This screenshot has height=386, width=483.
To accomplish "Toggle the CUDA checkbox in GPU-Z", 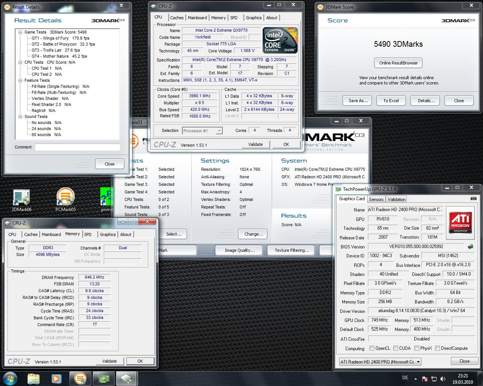I will point(396,348).
